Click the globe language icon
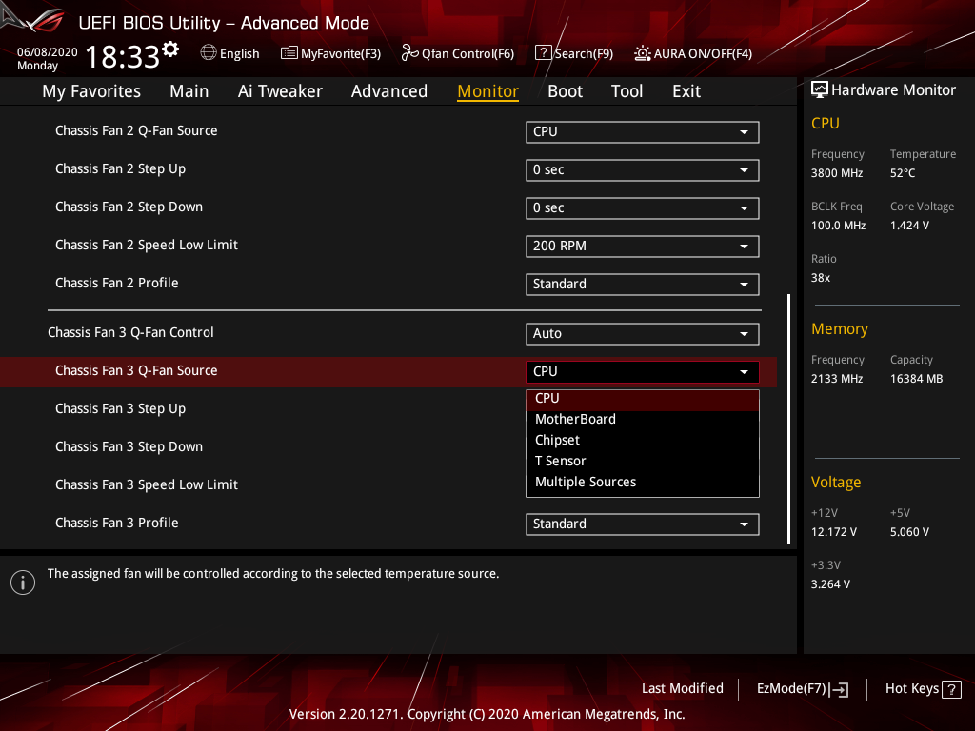 tap(209, 53)
